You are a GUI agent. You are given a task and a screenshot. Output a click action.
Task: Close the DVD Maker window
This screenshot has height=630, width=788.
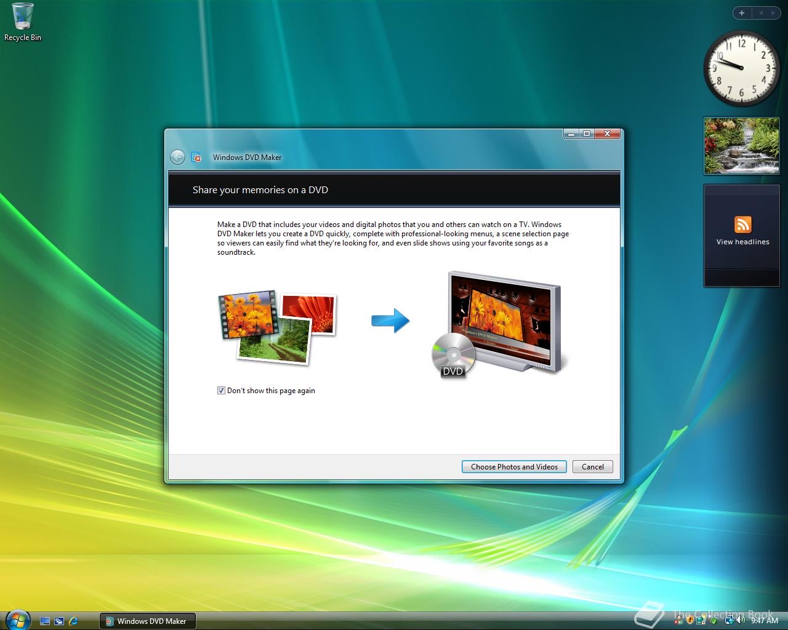coord(608,134)
